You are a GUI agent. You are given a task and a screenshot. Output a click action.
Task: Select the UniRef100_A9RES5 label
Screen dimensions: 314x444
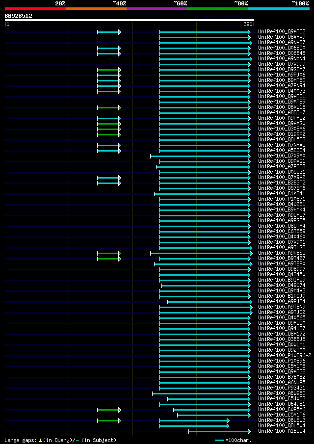[282, 253]
